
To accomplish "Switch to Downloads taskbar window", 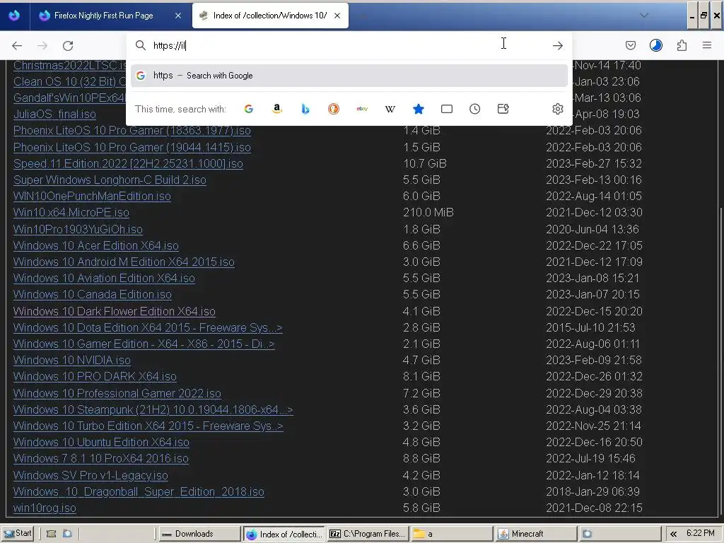I will [x=200, y=534].
